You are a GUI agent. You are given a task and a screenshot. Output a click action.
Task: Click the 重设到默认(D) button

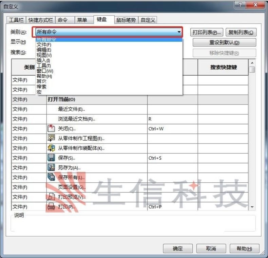click(225, 42)
